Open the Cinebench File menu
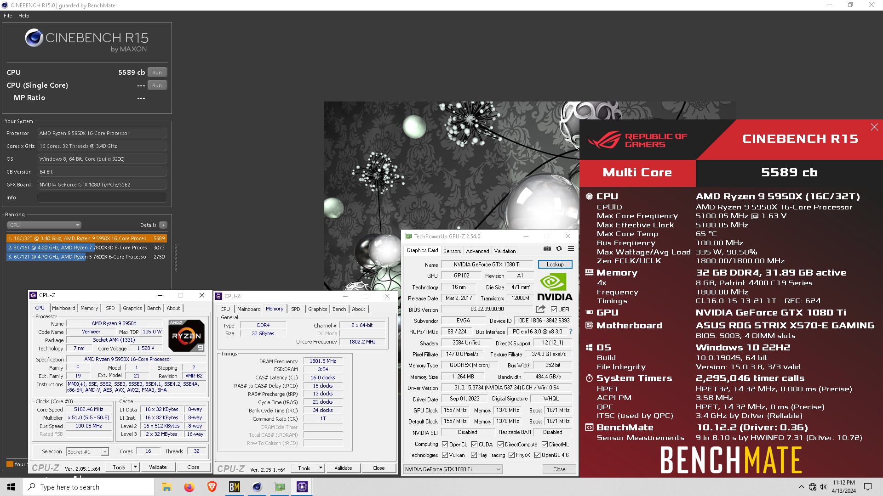The height and width of the screenshot is (496, 883). pos(8,16)
